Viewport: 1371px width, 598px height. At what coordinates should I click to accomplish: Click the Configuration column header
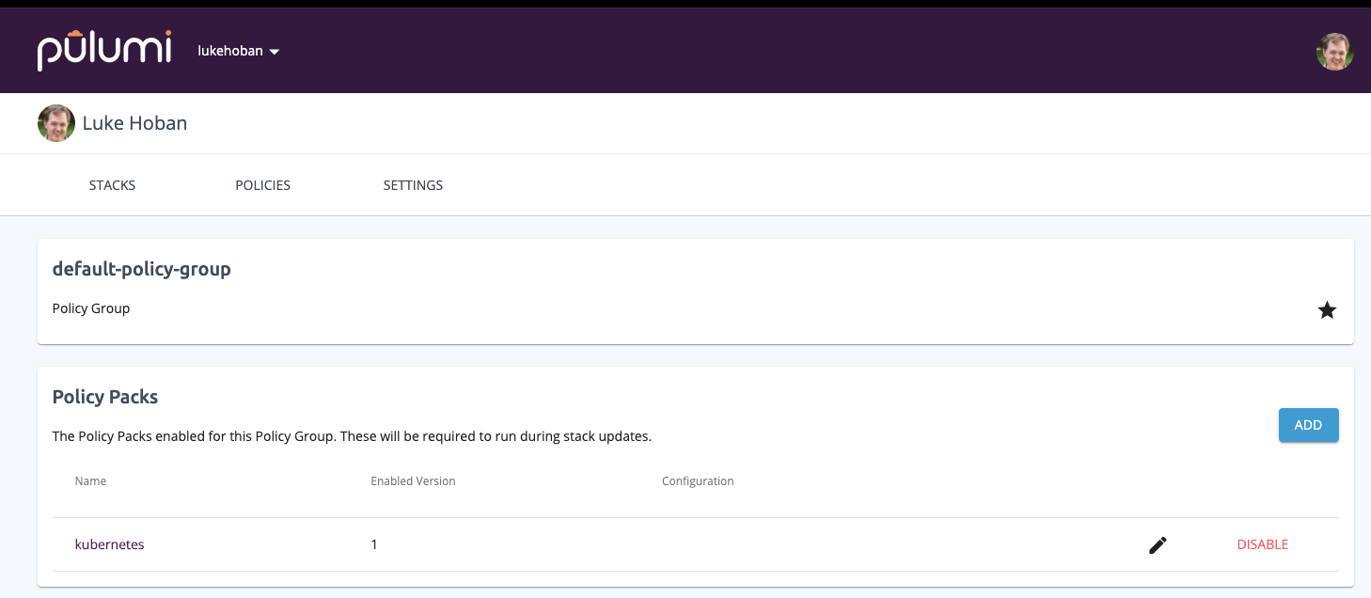(698, 480)
